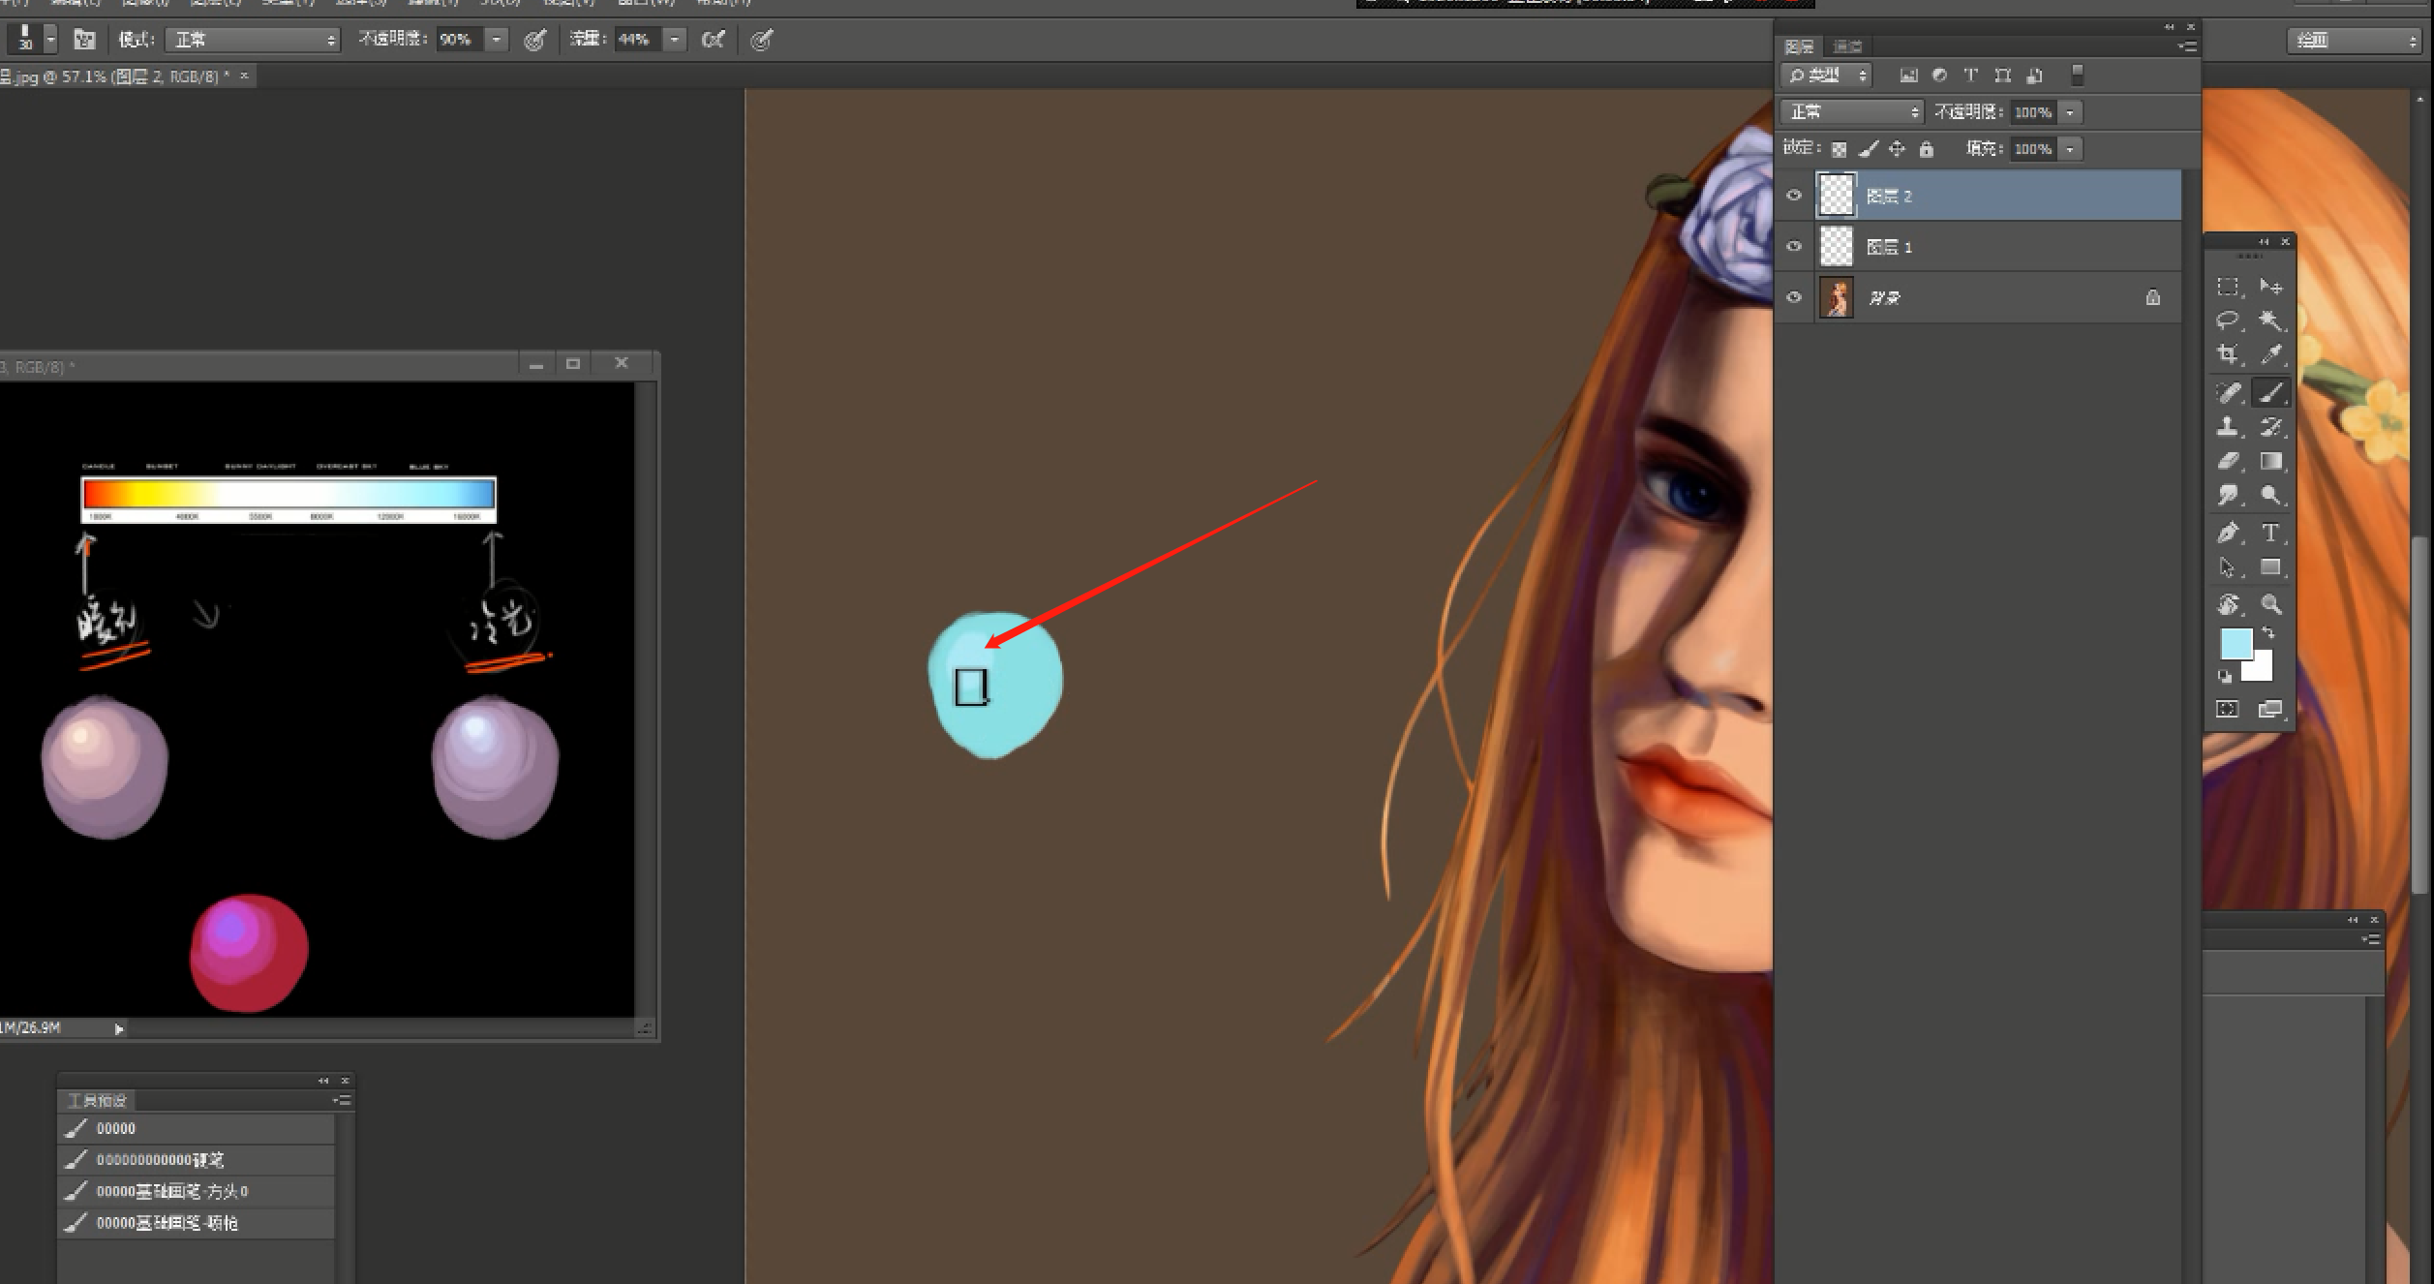Select the Crop tool
Viewport: 2434px width, 1284px height.
click(x=2227, y=355)
